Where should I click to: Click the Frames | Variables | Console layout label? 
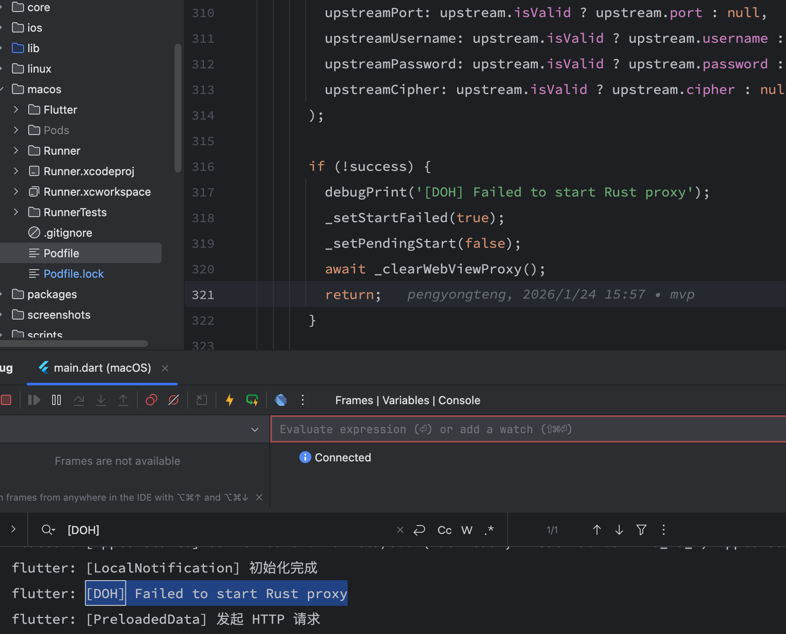click(x=408, y=400)
